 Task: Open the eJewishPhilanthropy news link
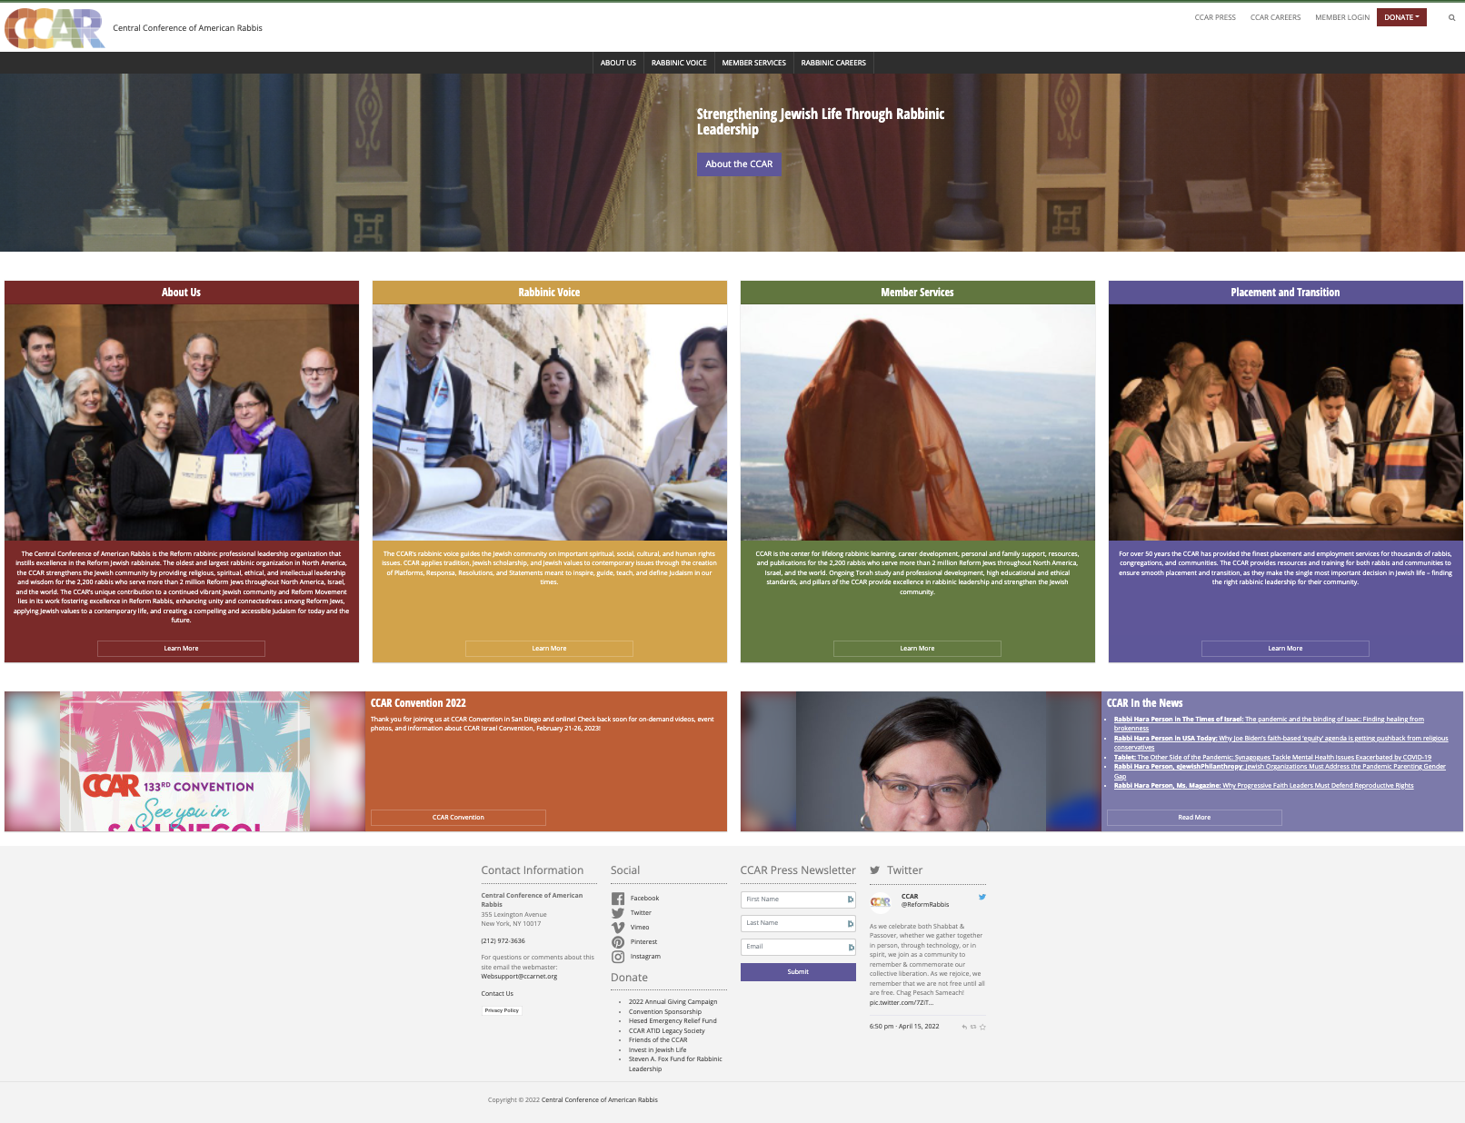1280,771
